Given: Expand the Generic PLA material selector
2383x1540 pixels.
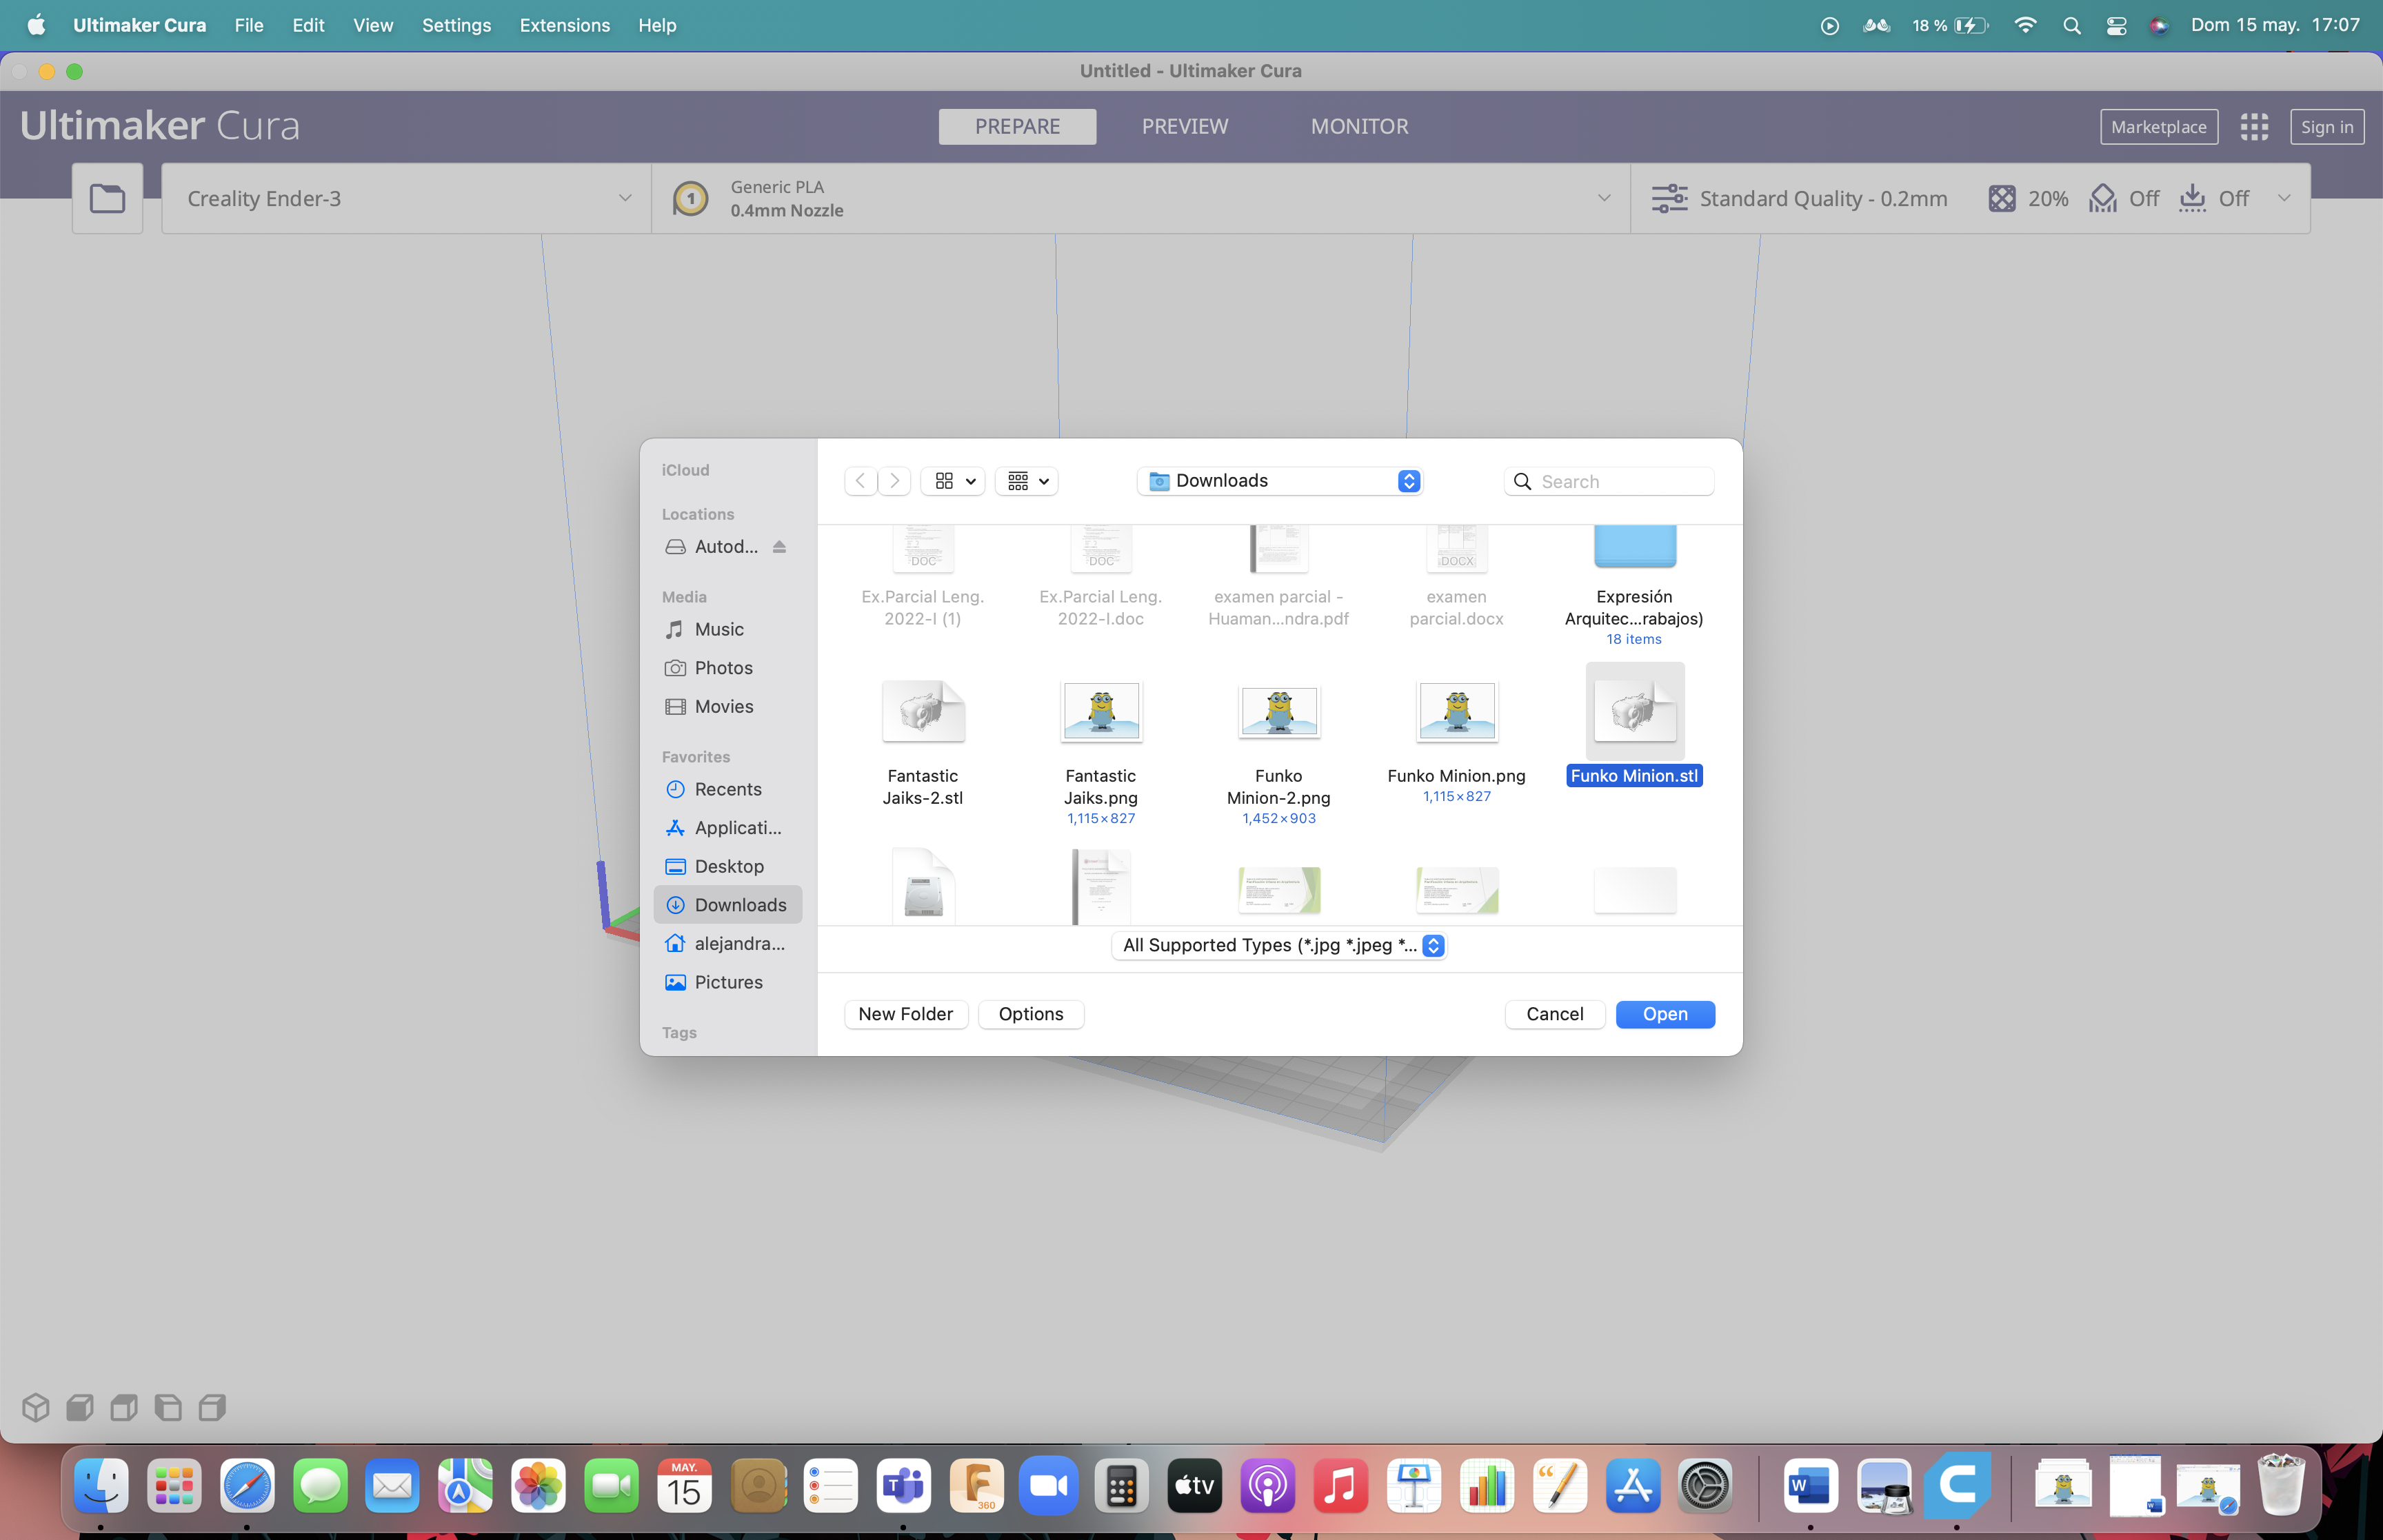Looking at the screenshot, I should (x=1140, y=198).
